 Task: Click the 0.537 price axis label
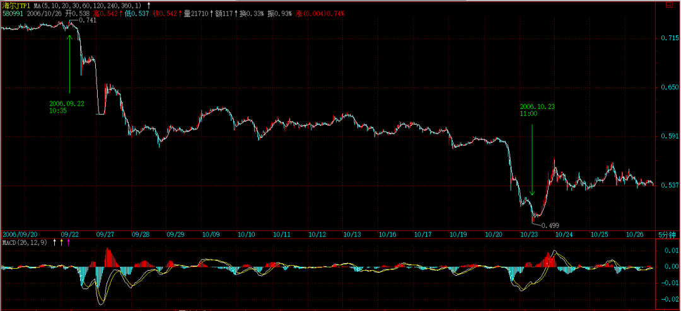[x=670, y=185]
